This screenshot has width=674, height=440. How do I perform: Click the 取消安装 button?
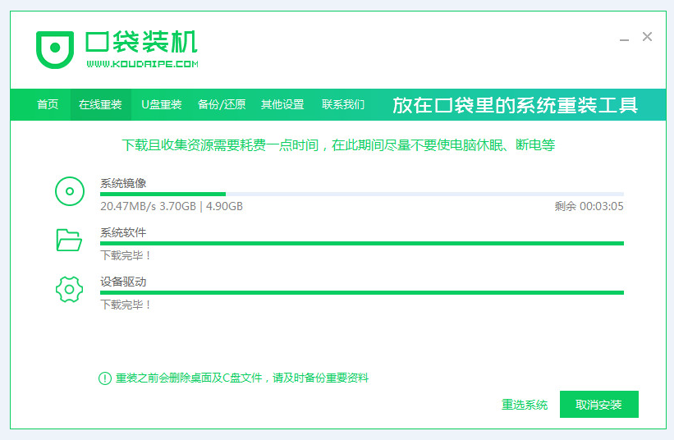[598, 405]
